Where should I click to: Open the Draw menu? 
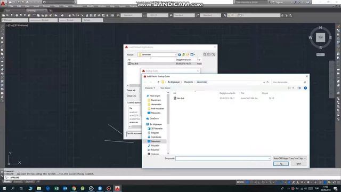66,6
